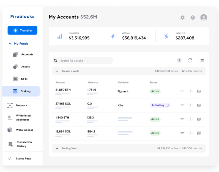Open Accounts in the sidebar
This screenshot has height=172, width=219.
[x=27, y=54]
